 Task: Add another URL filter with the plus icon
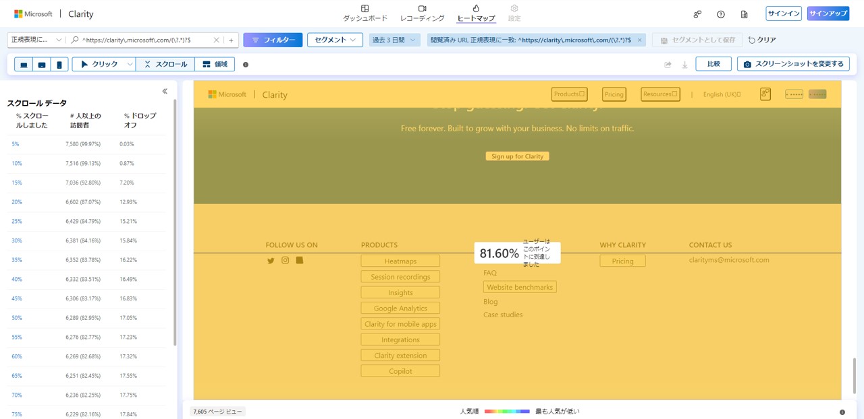[x=231, y=40]
